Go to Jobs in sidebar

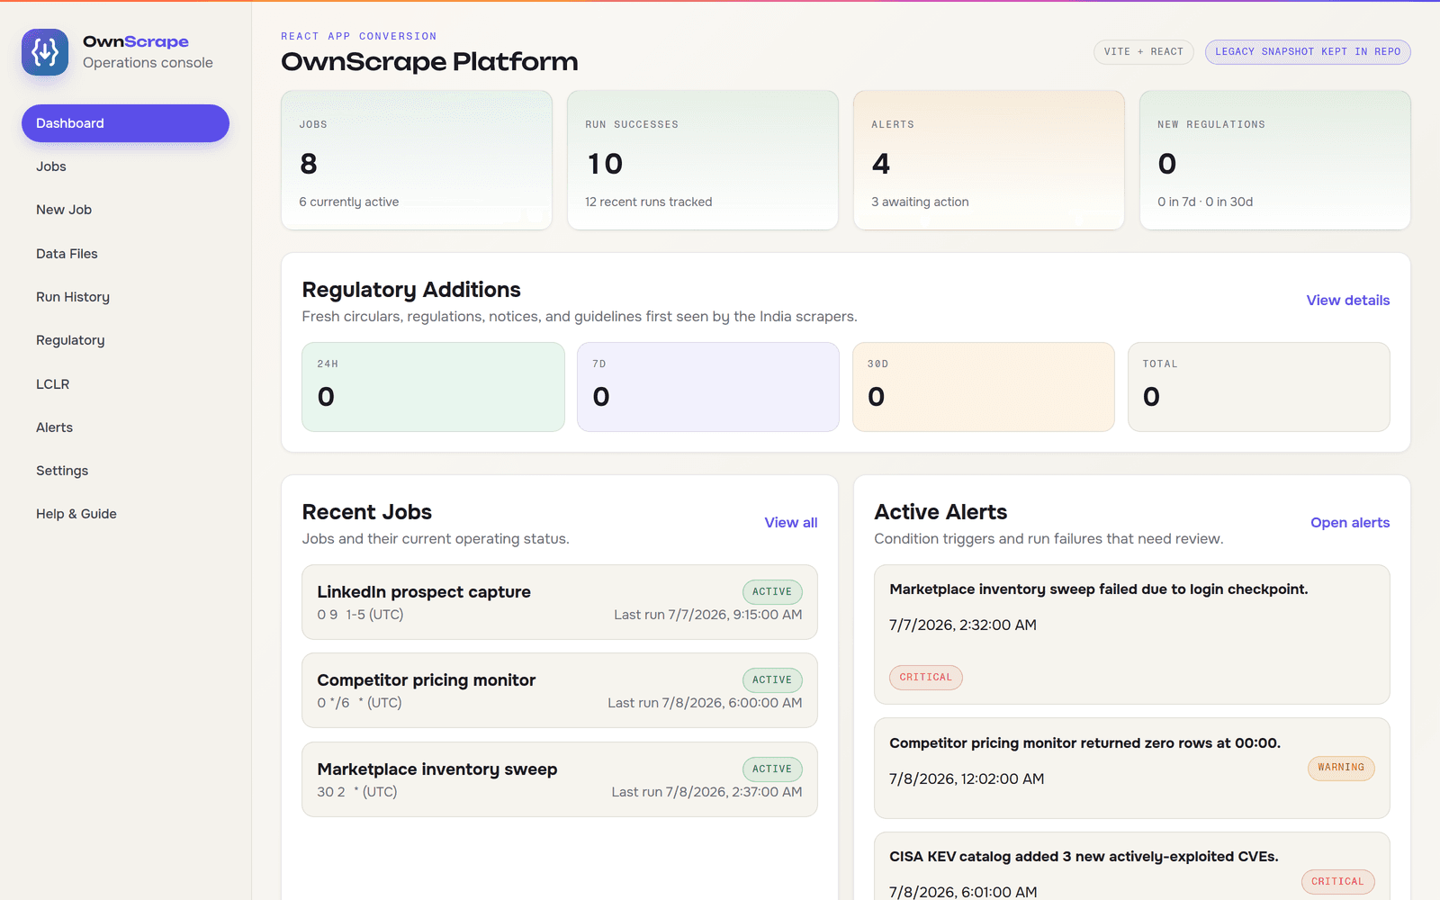(125, 166)
